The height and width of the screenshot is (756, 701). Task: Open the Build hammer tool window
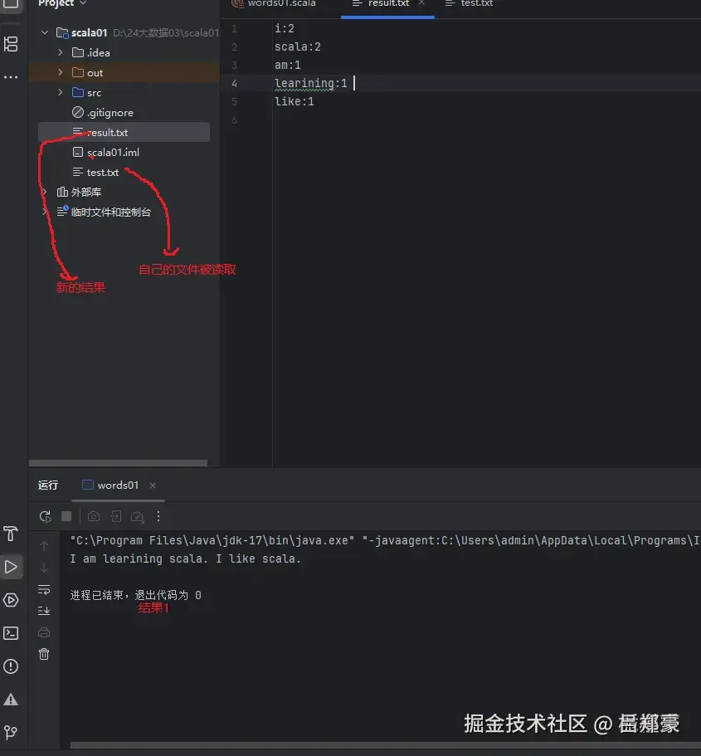click(x=11, y=534)
